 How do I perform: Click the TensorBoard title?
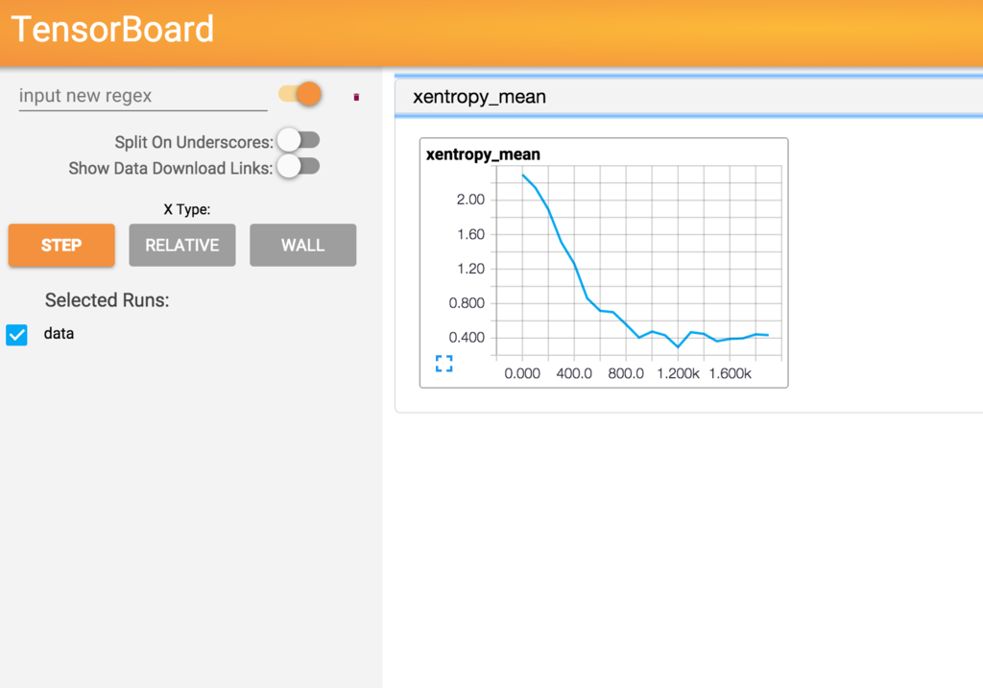113,29
